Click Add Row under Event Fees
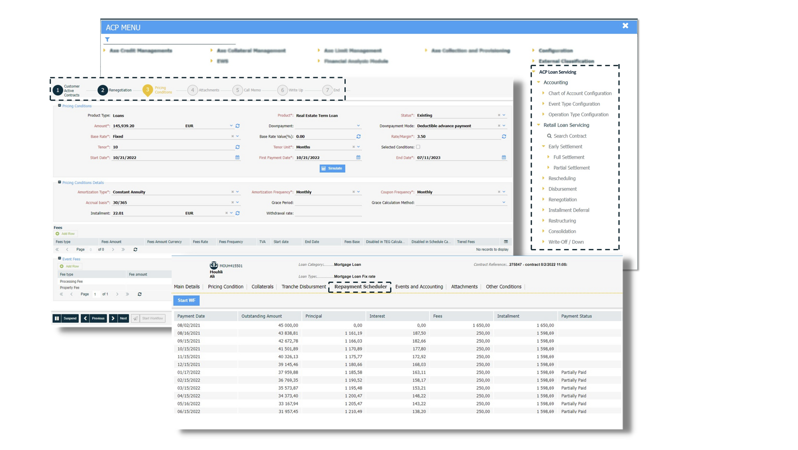 pos(70,266)
